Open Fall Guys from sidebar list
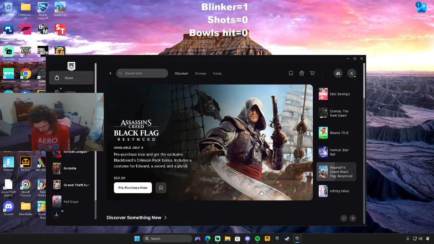 [x=71, y=202]
